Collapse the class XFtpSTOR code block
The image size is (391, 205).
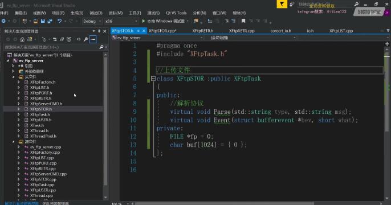point(153,79)
